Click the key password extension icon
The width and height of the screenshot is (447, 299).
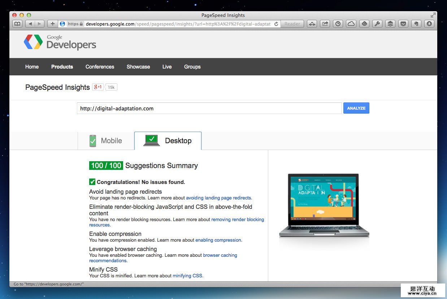[377, 24]
